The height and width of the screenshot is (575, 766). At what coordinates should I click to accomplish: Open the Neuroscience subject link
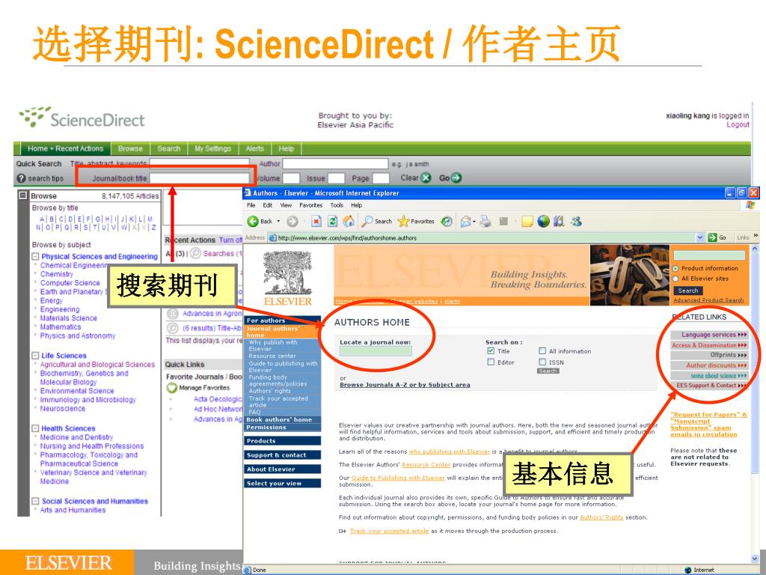coord(63,409)
